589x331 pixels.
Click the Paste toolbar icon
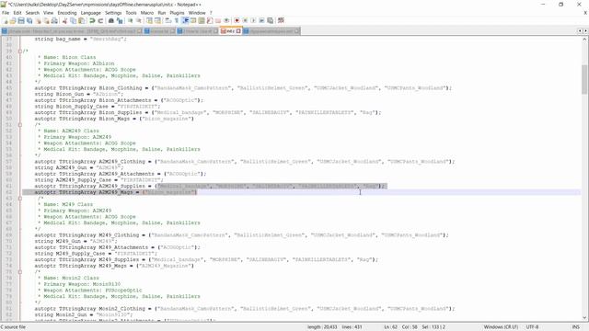(x=82, y=20)
